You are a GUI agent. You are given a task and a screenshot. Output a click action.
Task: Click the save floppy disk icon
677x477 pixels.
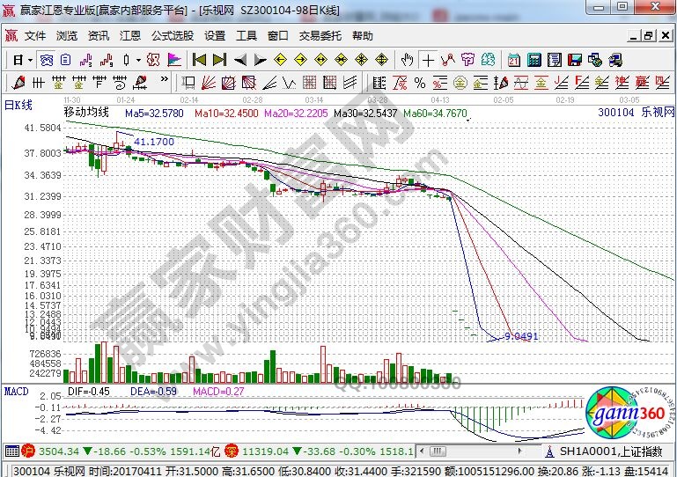pos(576,60)
